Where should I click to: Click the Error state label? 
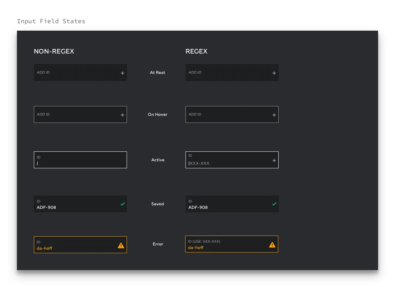pyautogui.click(x=158, y=244)
